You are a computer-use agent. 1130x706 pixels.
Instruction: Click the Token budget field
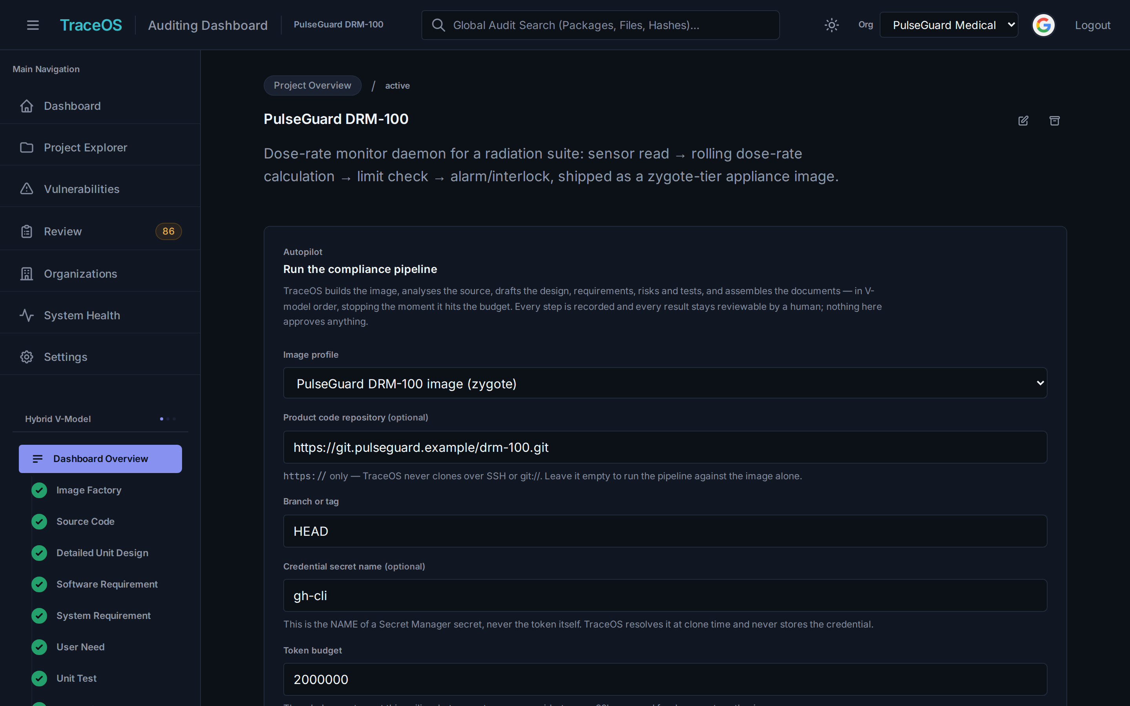[x=665, y=679]
